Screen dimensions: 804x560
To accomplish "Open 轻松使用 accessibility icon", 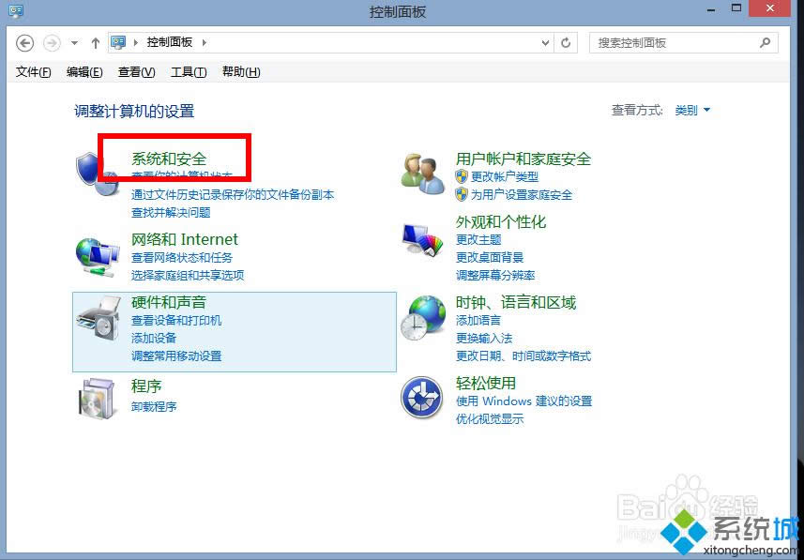I will coord(422,397).
